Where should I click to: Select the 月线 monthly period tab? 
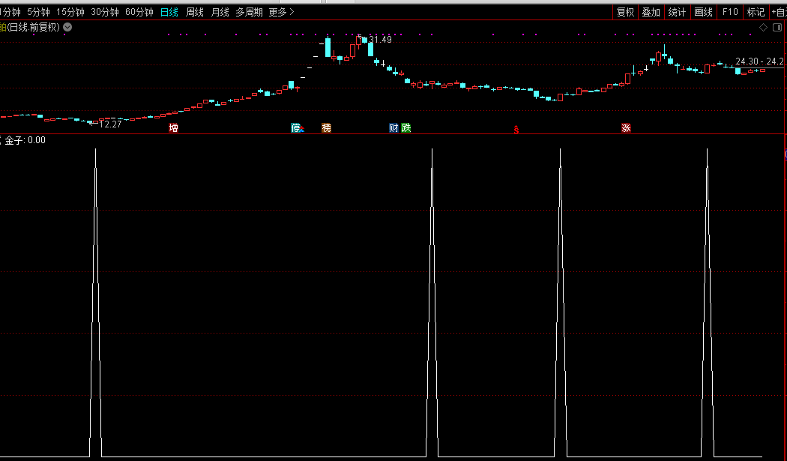220,12
